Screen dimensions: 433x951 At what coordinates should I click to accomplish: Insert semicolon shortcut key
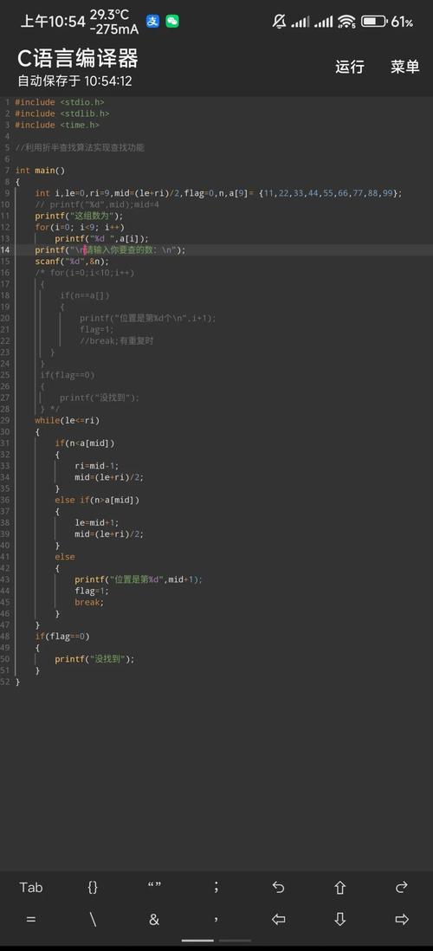click(x=216, y=887)
